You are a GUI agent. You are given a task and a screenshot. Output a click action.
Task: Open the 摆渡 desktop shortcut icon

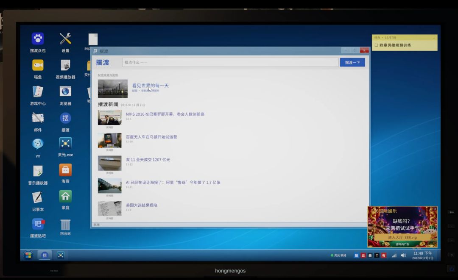tap(65, 118)
